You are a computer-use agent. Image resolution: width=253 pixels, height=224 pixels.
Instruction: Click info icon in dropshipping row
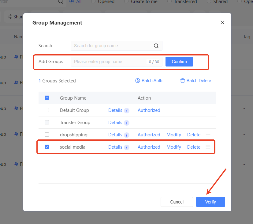click(127, 135)
